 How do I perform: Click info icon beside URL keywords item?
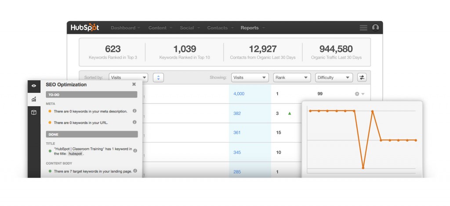[134, 122]
